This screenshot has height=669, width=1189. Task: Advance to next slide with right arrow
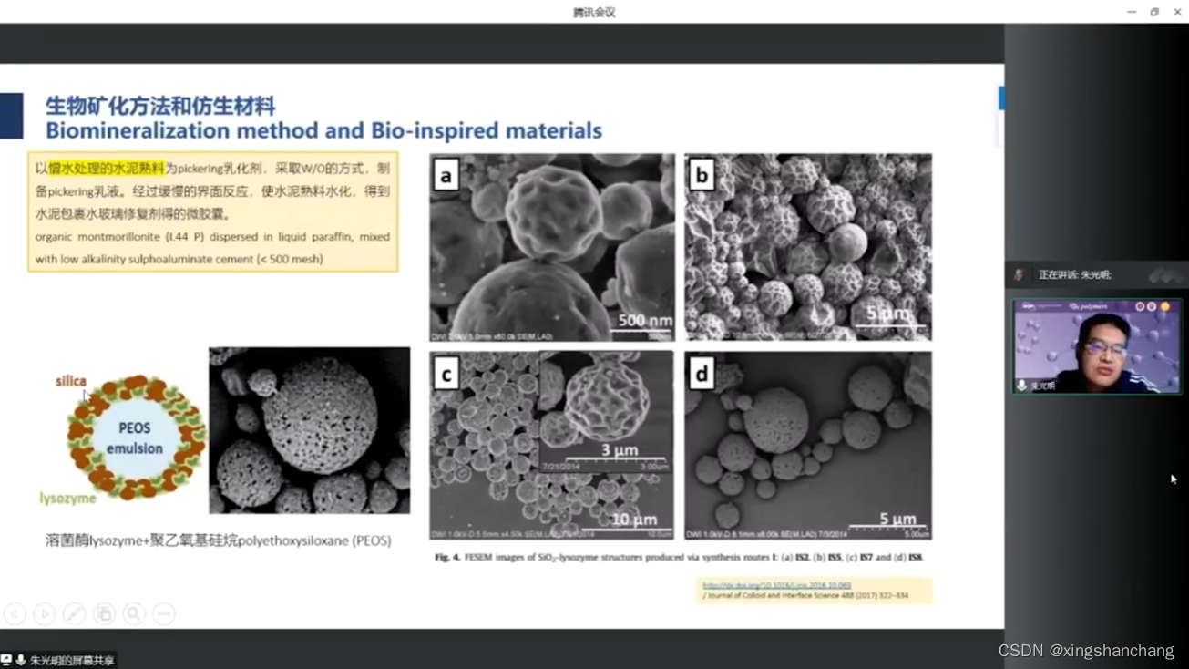click(45, 614)
